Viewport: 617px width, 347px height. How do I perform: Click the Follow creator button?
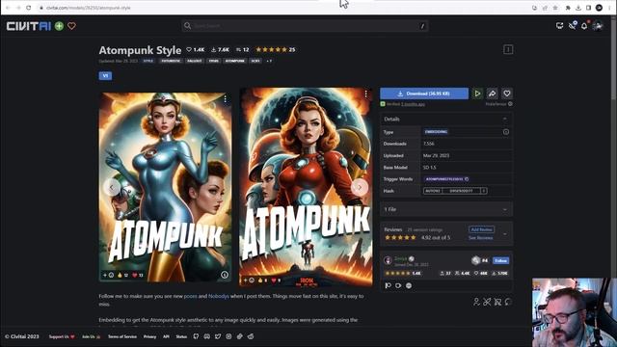501,260
